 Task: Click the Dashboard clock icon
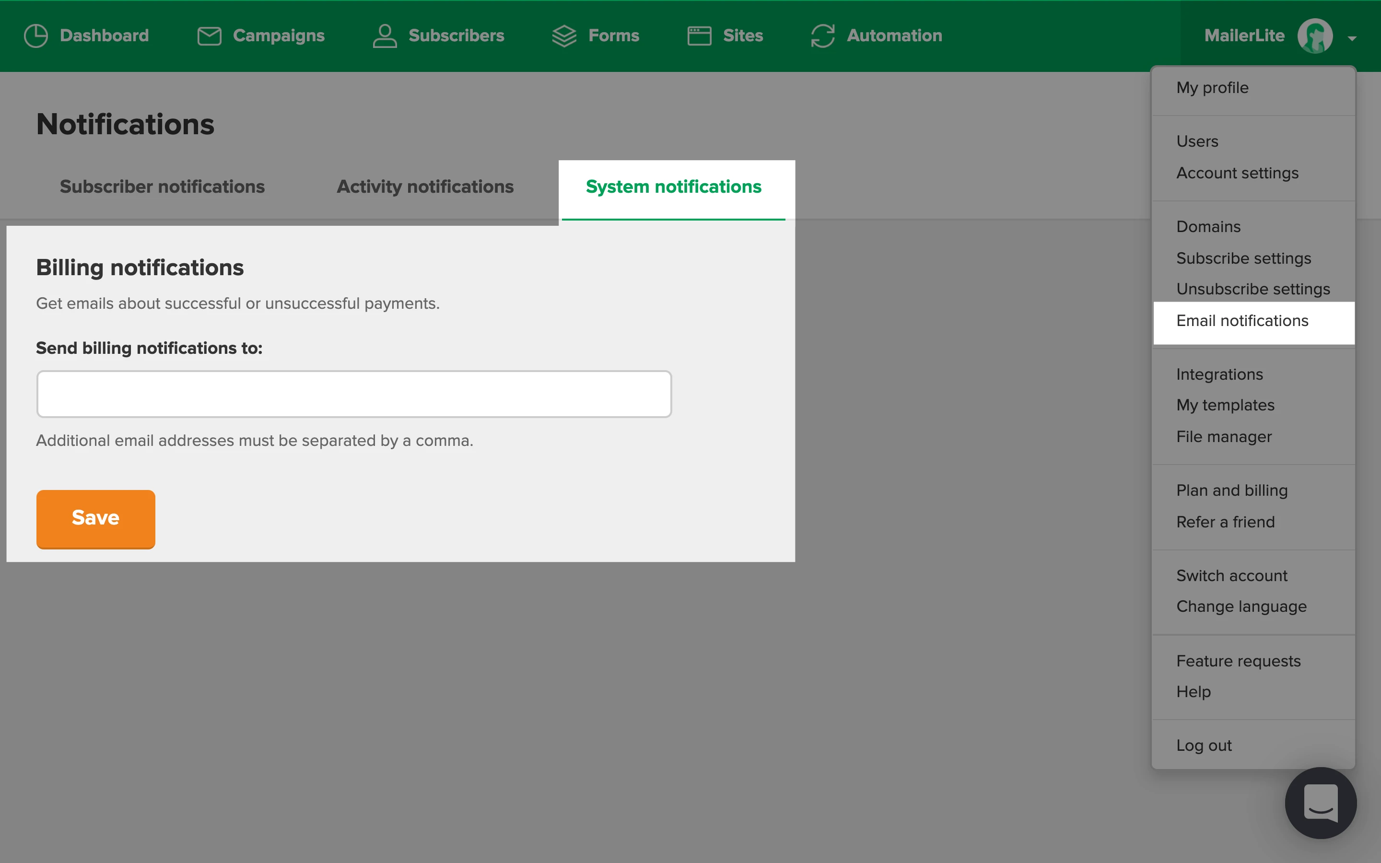click(36, 36)
